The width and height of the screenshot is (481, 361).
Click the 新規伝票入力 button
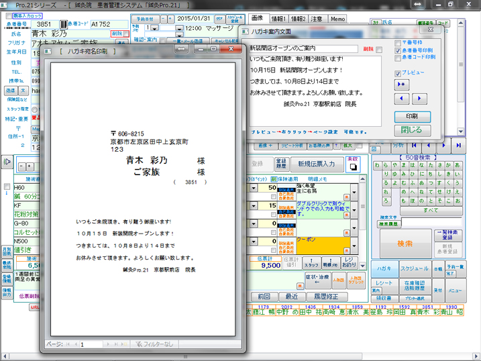pos(317,164)
